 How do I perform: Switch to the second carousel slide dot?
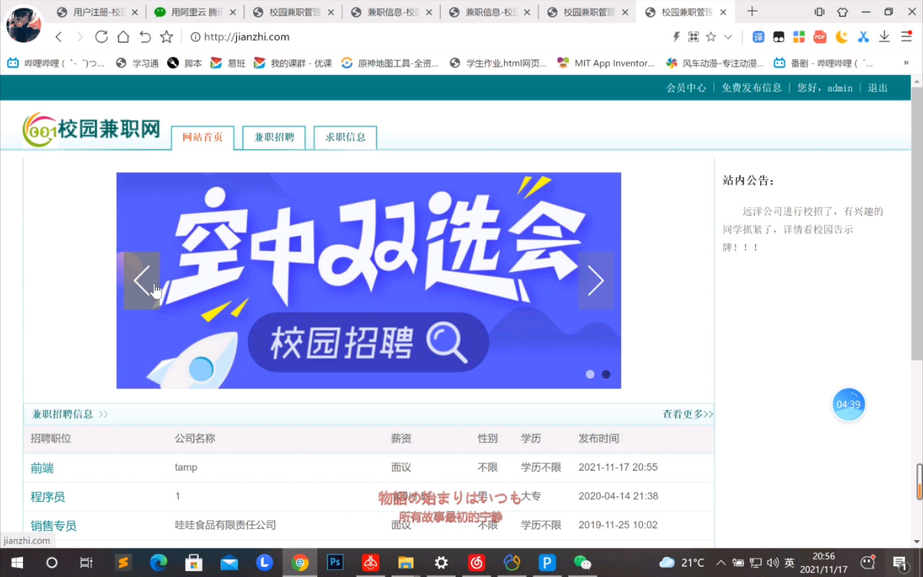tap(605, 374)
